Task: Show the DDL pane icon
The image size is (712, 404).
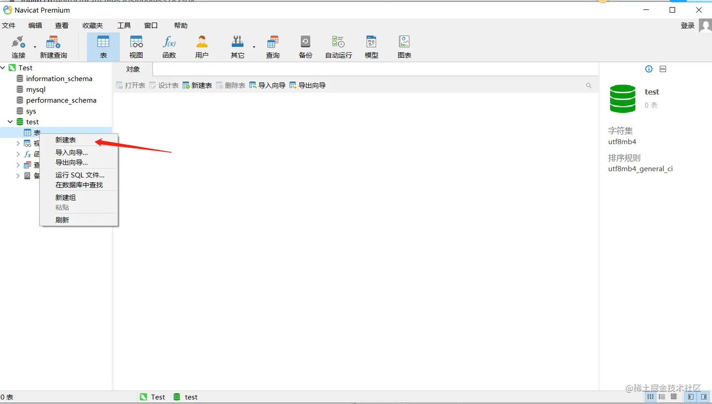Action: 663,69
